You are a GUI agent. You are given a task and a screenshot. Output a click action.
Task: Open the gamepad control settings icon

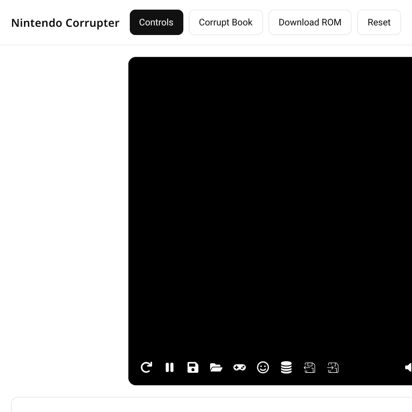(240, 367)
